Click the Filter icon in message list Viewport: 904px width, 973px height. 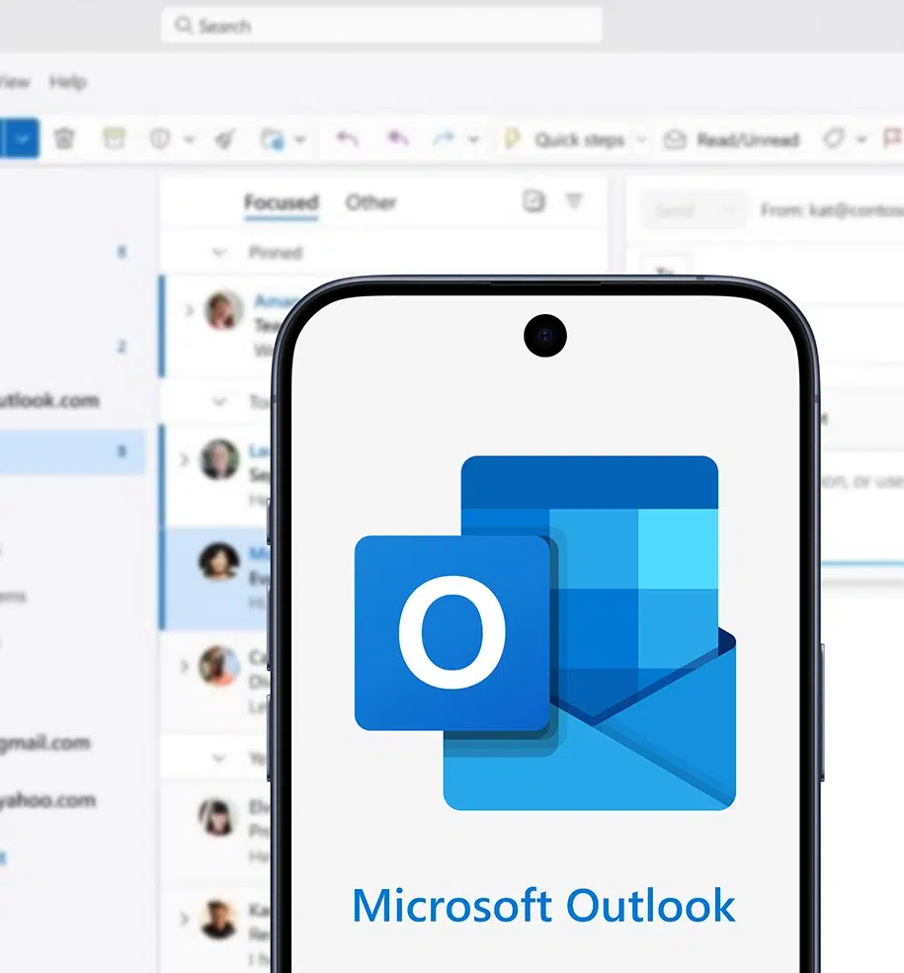pos(575,201)
